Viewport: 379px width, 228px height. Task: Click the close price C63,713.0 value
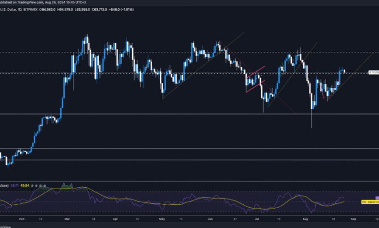(x=99, y=10)
